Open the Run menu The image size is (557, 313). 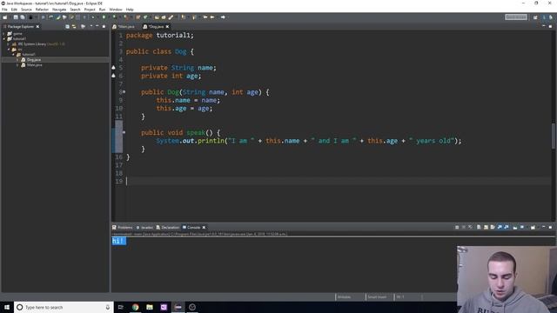click(102, 10)
